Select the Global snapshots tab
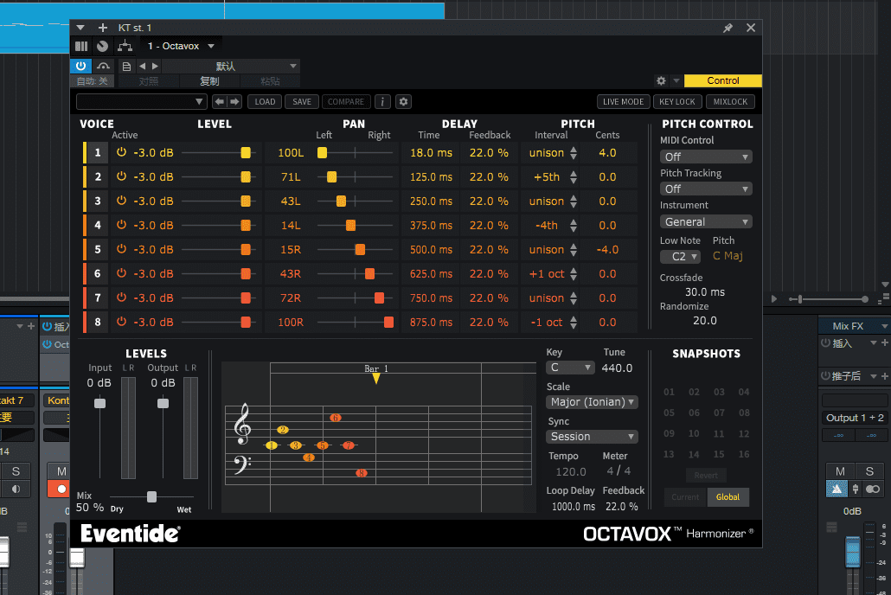 coord(728,497)
